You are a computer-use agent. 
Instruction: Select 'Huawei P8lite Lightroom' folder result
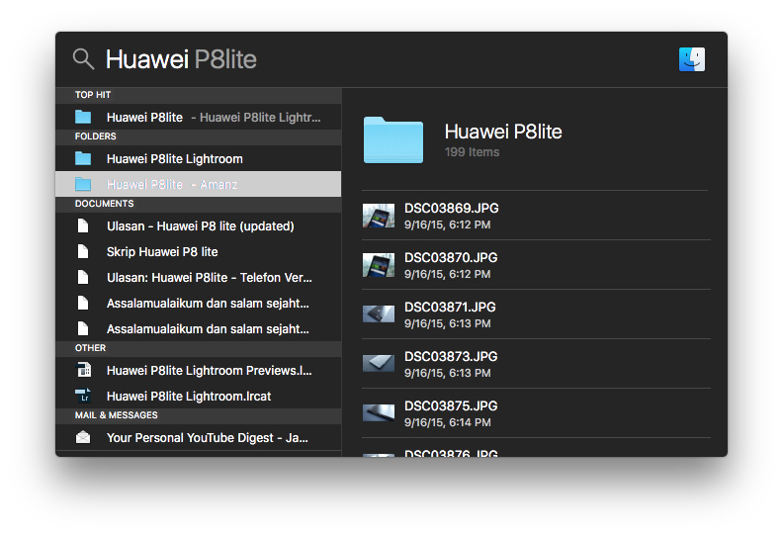[x=199, y=159]
